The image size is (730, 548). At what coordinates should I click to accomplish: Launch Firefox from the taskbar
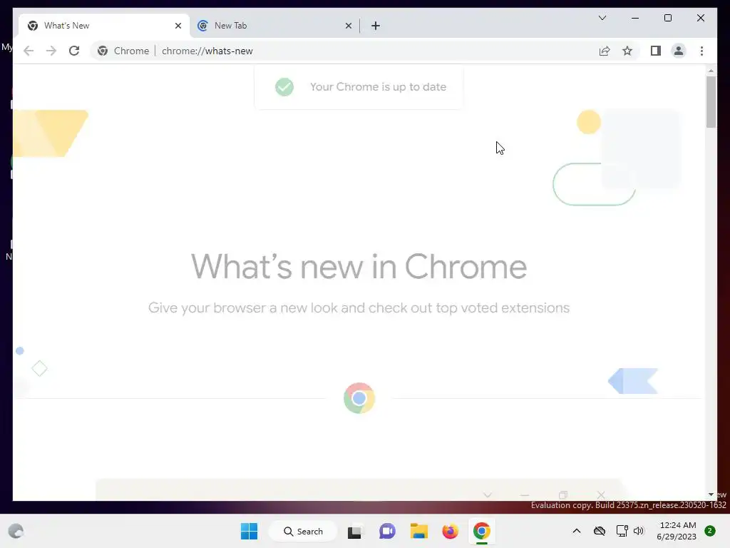(451, 531)
